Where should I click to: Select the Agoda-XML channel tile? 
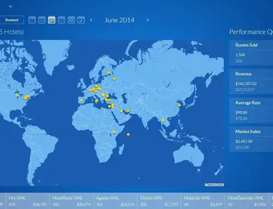[x=115, y=201]
